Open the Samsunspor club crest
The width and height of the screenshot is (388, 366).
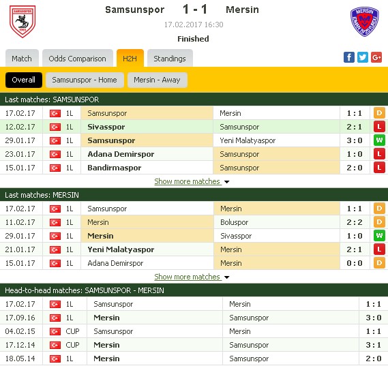pos(23,22)
